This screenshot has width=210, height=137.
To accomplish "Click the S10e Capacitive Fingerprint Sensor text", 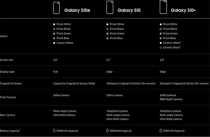I will (74, 84).
